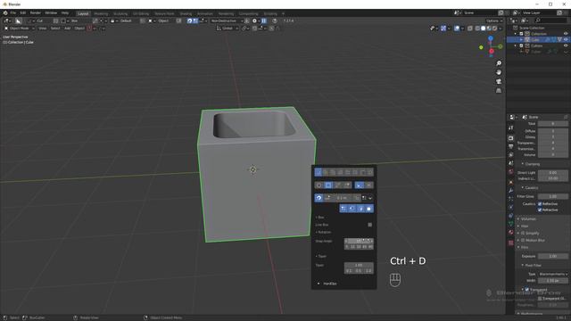Click the outliner search field

[551, 21]
